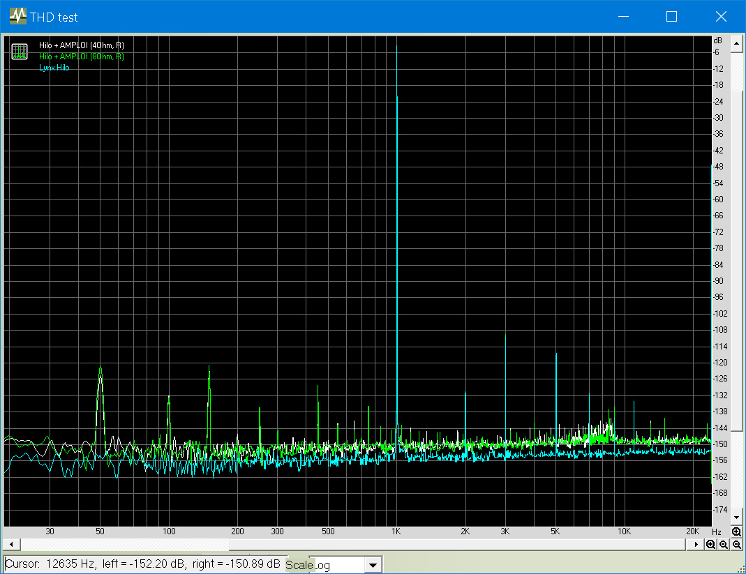
Task: Zoom out on the vertical dB axis
Action: point(736,544)
